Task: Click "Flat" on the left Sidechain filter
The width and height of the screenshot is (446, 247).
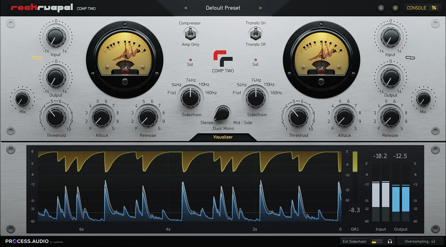Action: pyautogui.click(x=172, y=93)
